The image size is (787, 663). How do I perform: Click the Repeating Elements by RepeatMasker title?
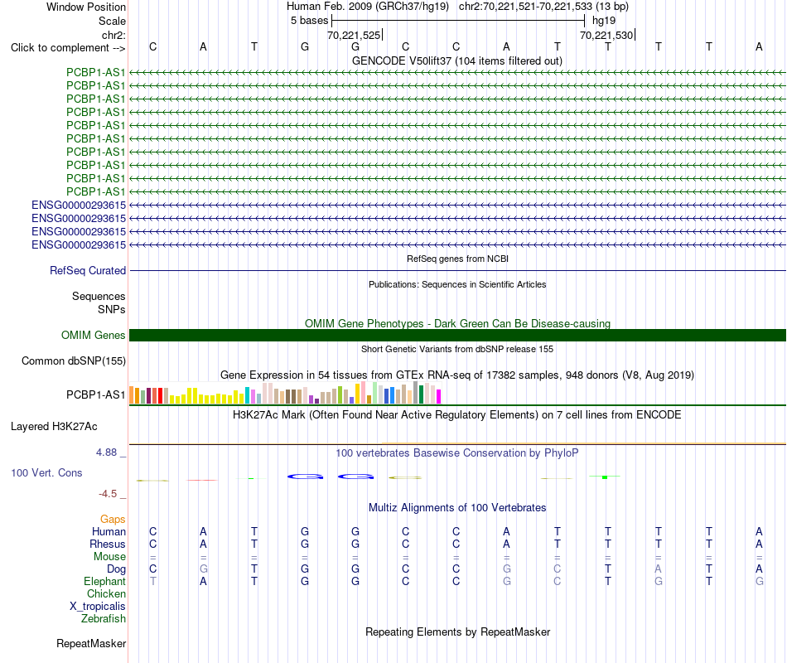point(457,632)
